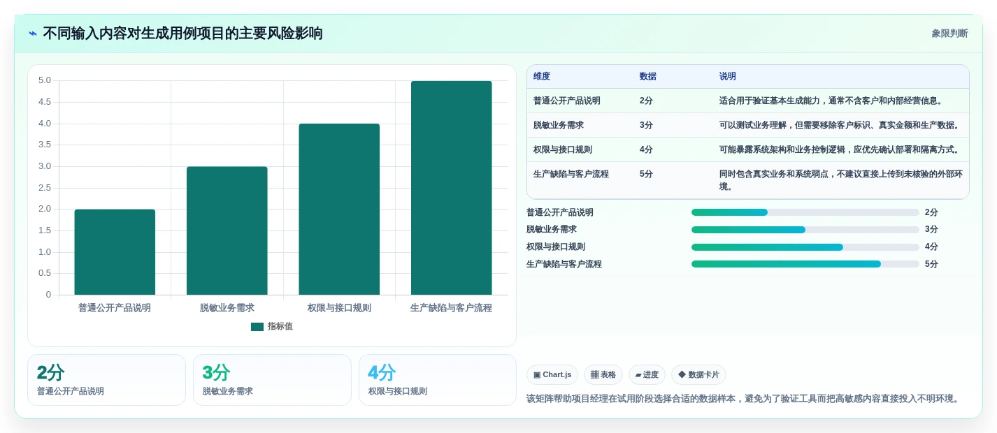Click the 脱敏业务需求 progress bar

pos(805,230)
